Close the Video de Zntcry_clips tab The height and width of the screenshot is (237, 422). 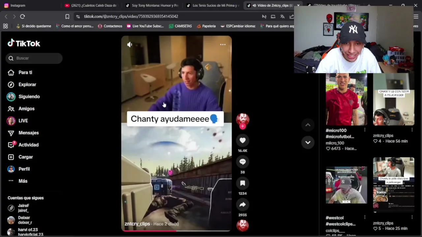298,5
